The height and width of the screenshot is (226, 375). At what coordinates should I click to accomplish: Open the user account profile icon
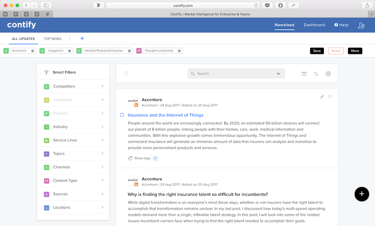(x=361, y=25)
